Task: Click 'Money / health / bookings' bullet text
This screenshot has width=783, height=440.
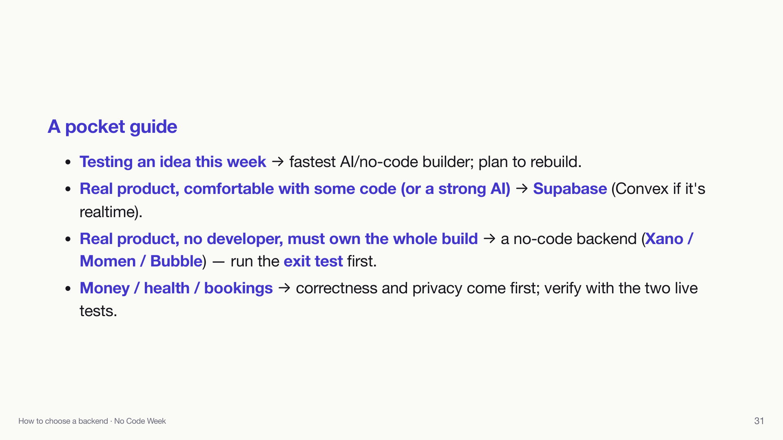Action: (x=176, y=288)
